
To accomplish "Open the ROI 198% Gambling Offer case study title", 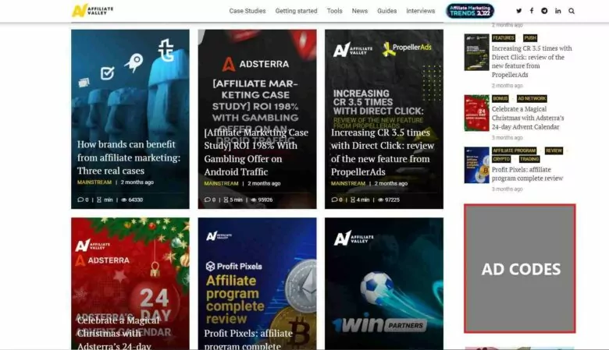I will (256, 152).
